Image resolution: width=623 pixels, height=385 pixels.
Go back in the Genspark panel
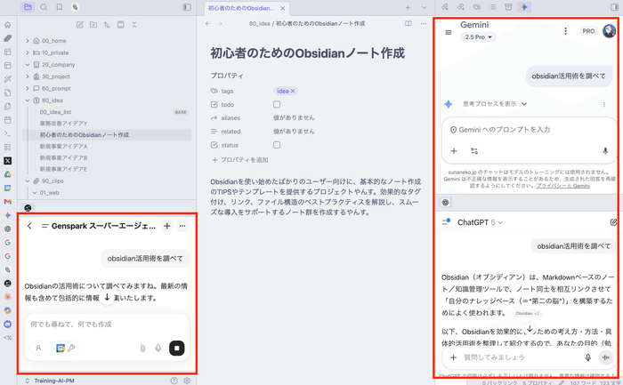tap(29, 226)
